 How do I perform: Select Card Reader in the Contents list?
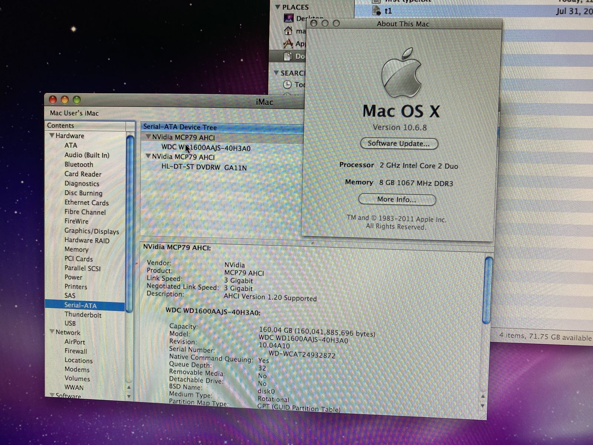pyautogui.click(x=83, y=174)
